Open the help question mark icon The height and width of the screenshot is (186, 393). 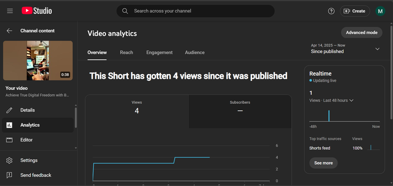coord(331,11)
